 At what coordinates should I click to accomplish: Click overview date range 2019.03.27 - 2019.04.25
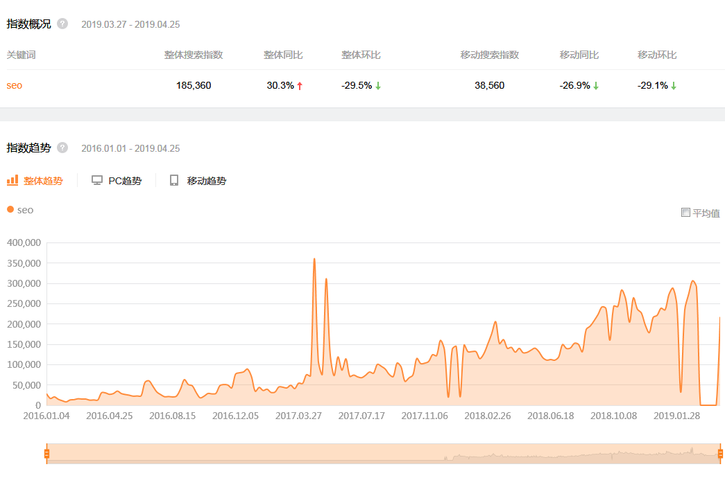pos(130,24)
